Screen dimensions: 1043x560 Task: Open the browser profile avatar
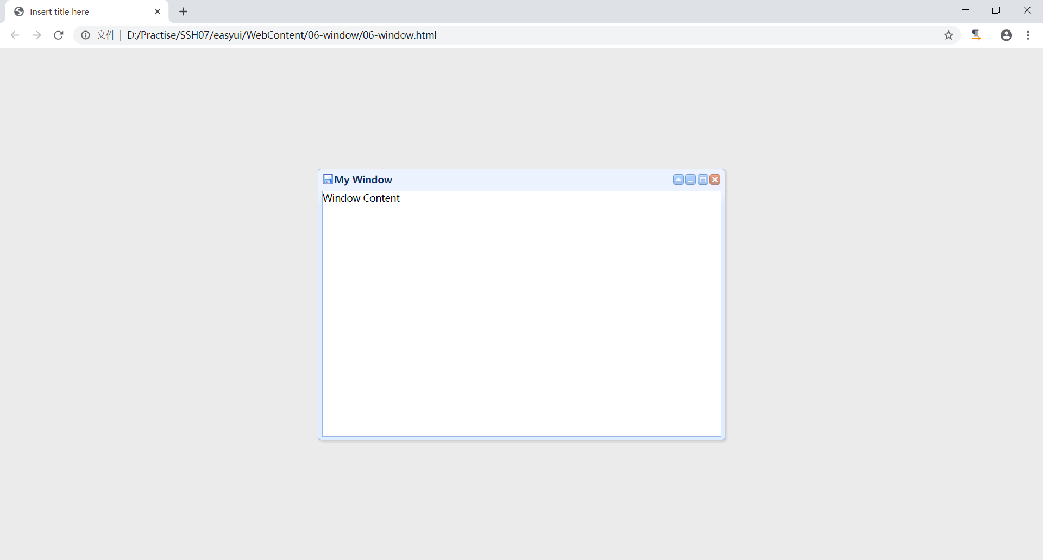click(x=1006, y=35)
